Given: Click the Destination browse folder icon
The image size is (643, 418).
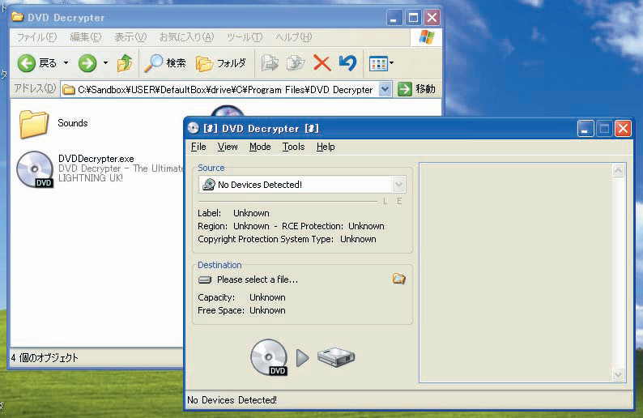Looking at the screenshot, I should (398, 279).
